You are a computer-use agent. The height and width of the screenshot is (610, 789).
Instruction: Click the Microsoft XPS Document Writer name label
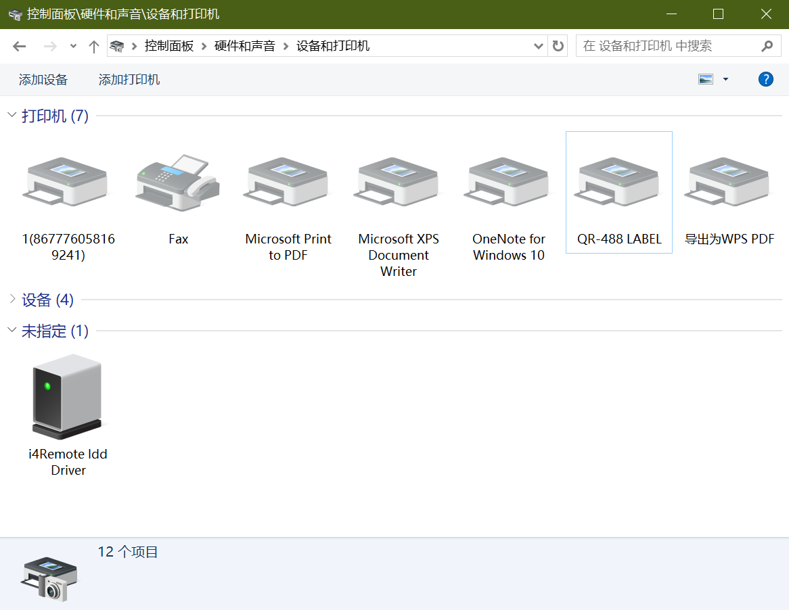click(399, 255)
